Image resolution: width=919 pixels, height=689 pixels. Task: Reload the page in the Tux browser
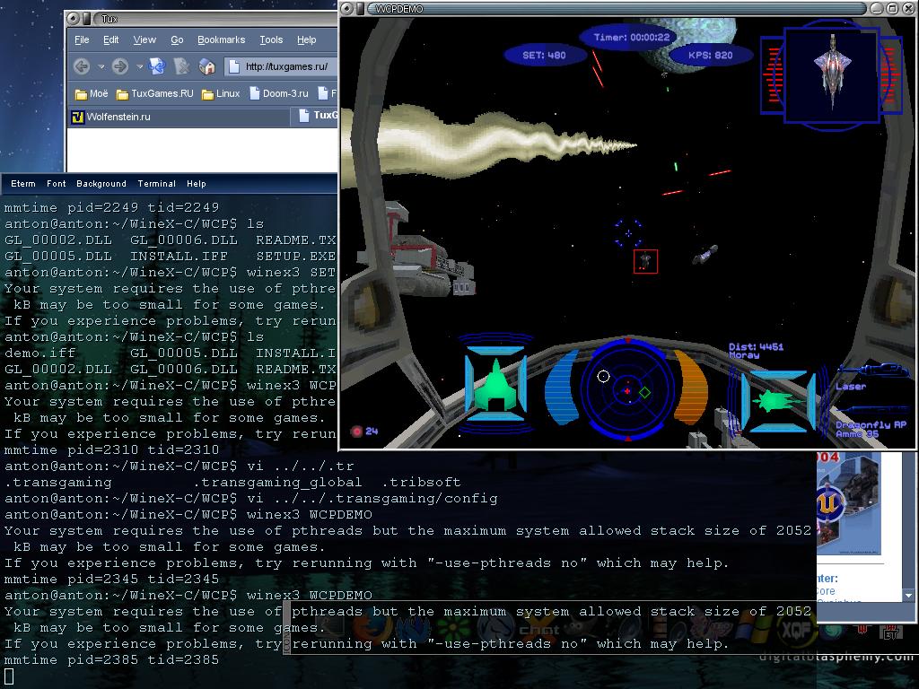pos(157,66)
